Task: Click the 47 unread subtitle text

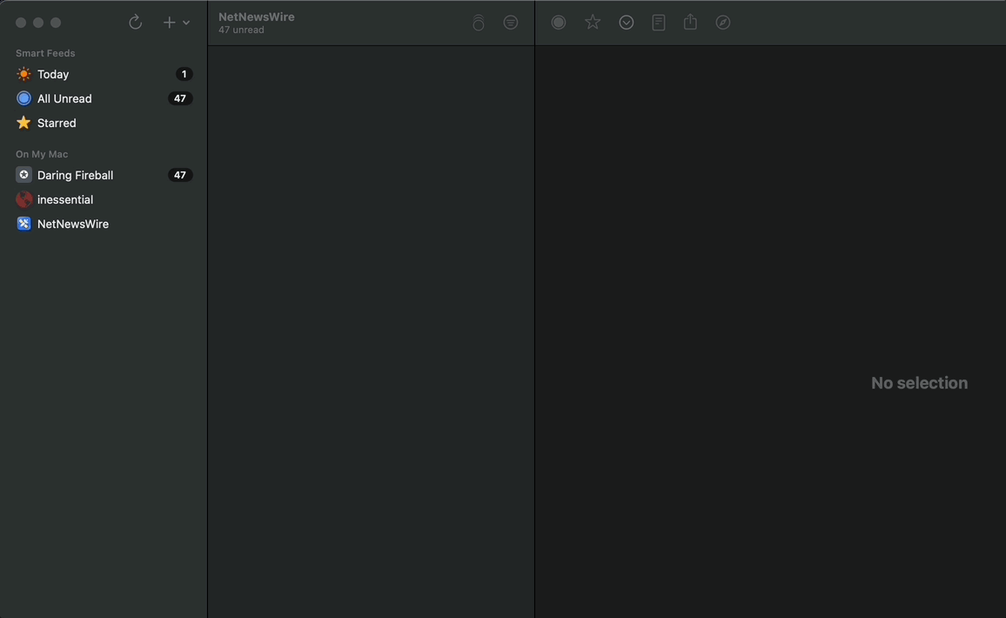Action: [x=241, y=30]
